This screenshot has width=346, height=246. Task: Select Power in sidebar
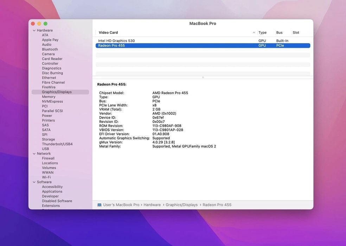47,116
